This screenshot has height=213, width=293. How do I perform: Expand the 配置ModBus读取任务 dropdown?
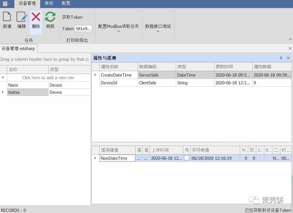click(x=118, y=31)
